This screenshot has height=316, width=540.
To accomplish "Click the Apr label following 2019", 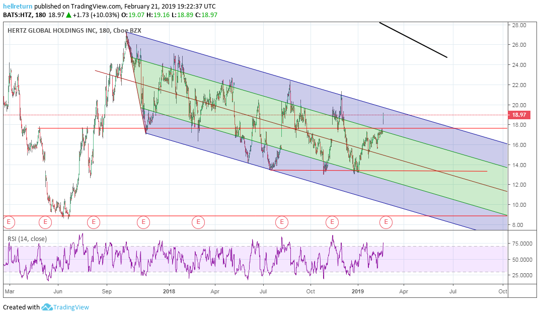I will click(x=404, y=291).
